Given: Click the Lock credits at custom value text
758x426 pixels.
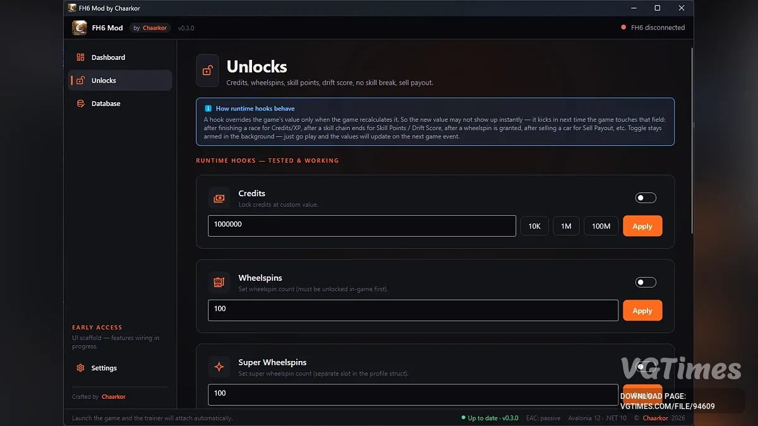Looking at the screenshot, I should coord(279,205).
